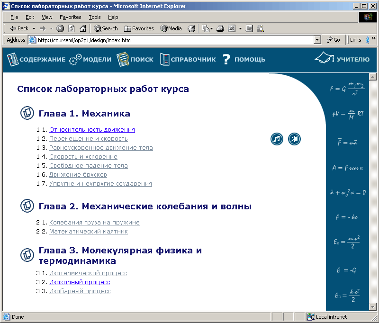The image size is (379, 323).
Task: Open the Поиск search page
Action: click(x=135, y=59)
